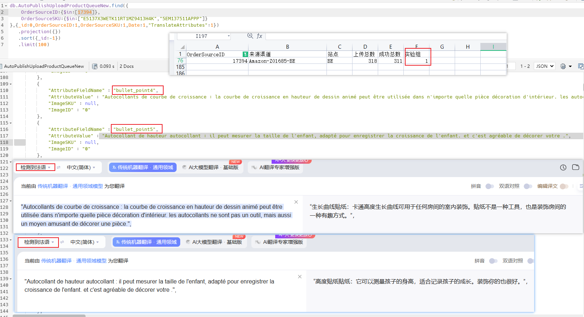The height and width of the screenshot is (317, 584).
Task: Toggle 拼音 switch in lower translator panel
Action: tap(493, 261)
